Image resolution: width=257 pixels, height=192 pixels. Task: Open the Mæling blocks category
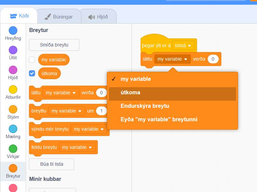pyautogui.click(x=13, y=129)
